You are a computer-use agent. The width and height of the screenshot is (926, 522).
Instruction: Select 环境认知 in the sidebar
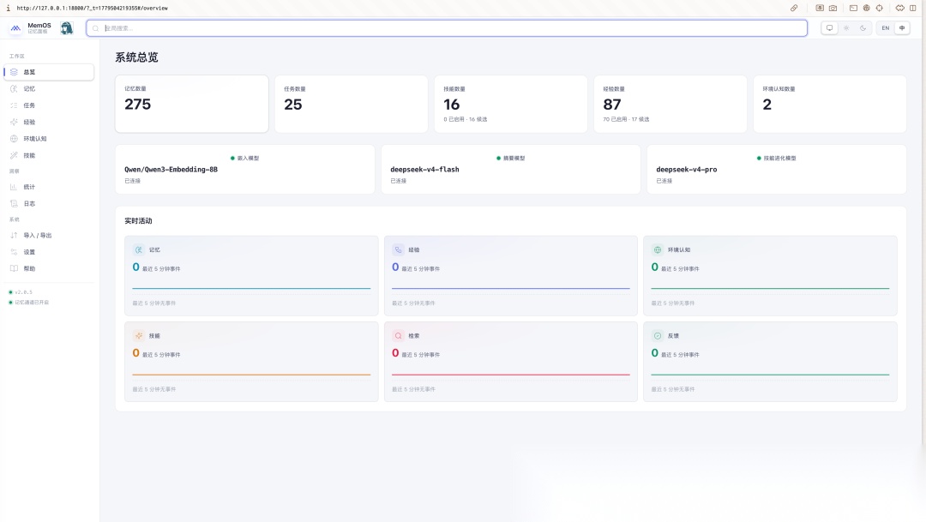[49, 139]
